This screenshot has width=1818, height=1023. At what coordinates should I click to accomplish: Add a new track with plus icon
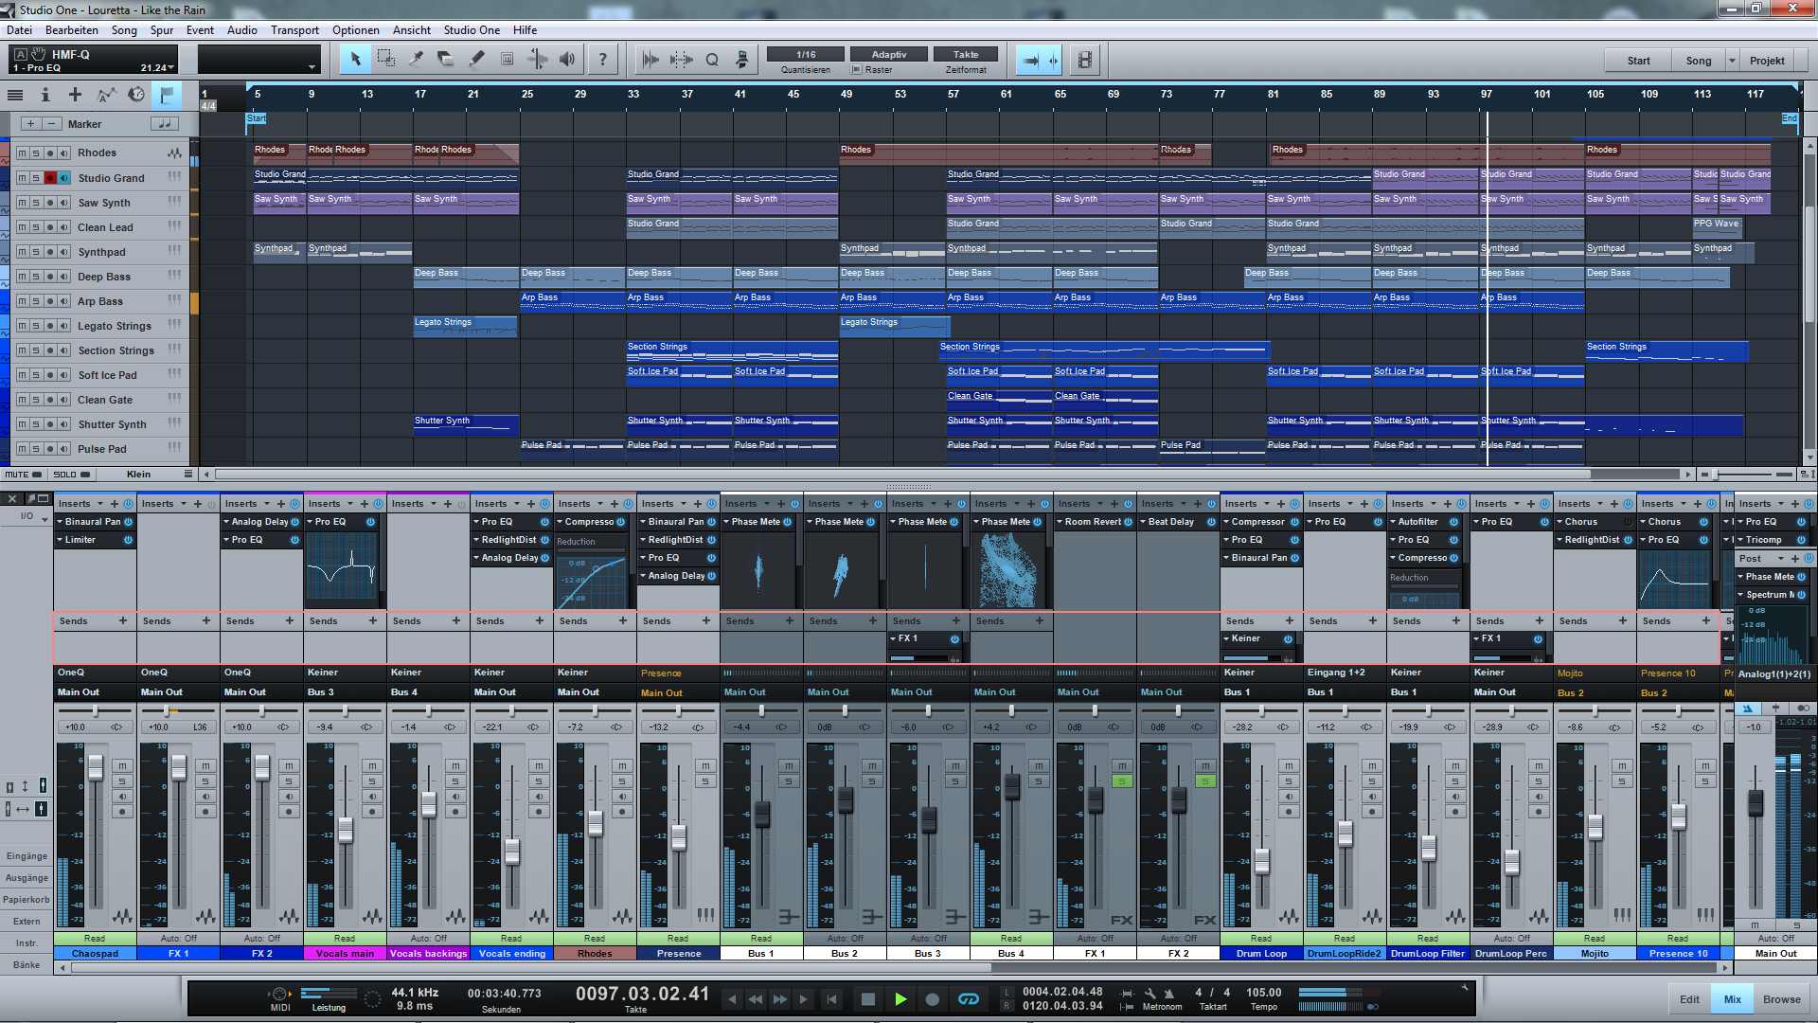(x=75, y=95)
